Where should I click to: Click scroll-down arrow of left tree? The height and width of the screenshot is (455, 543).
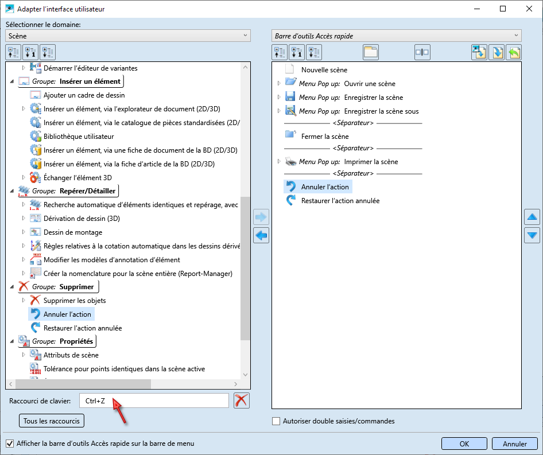tap(245, 375)
